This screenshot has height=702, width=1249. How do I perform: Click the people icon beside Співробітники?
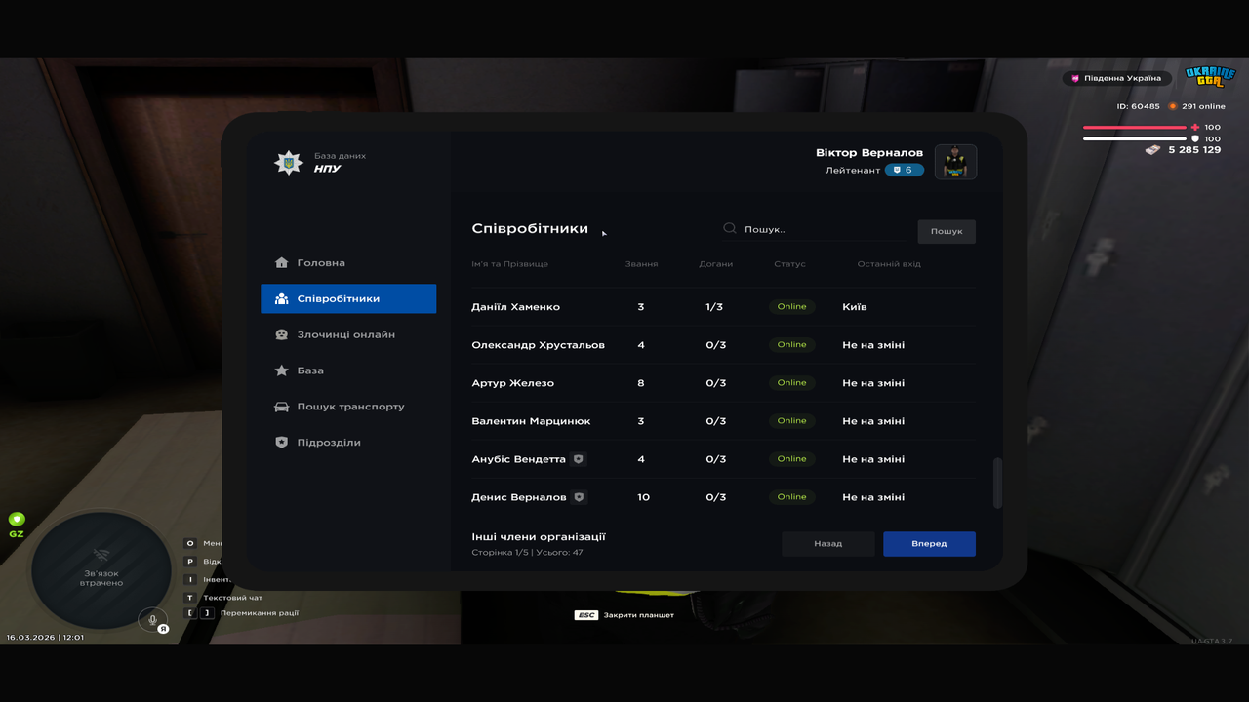[x=281, y=299]
